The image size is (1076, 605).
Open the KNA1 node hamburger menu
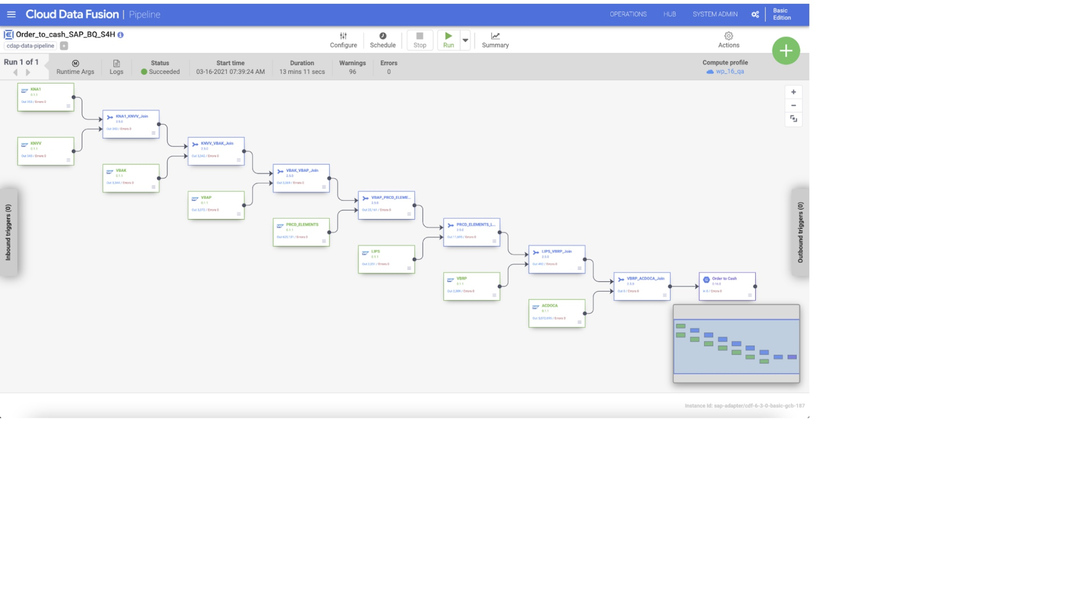click(x=68, y=106)
